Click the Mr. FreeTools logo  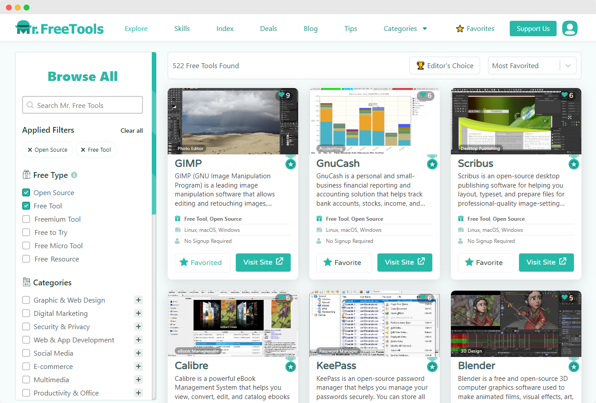point(59,28)
